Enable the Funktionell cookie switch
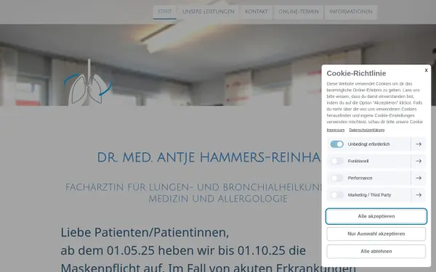436x272 pixels. pyautogui.click(x=336, y=161)
